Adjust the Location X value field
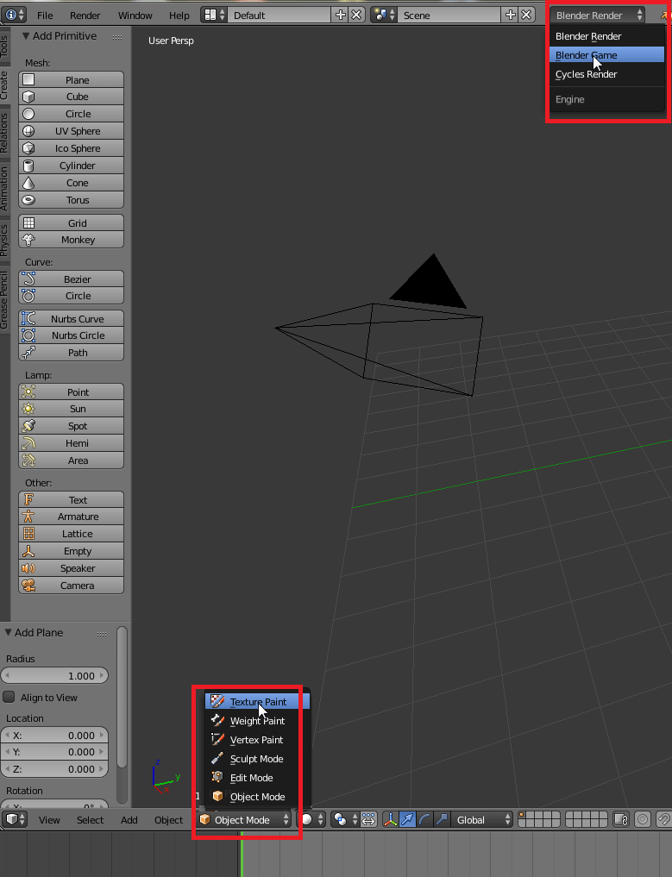The image size is (672, 877). tap(55, 736)
